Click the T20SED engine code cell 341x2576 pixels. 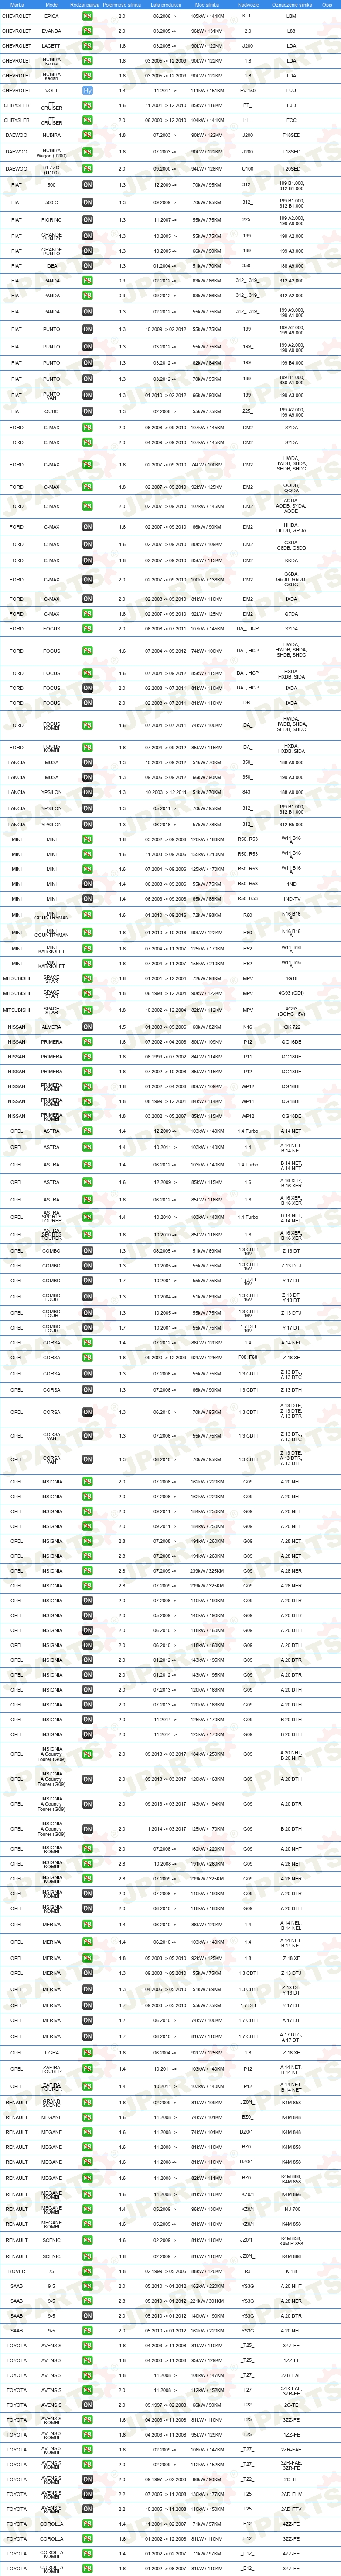291,169
